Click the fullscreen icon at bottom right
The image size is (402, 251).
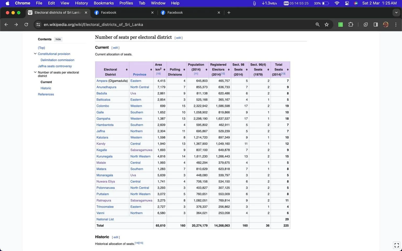tap(397, 245)
